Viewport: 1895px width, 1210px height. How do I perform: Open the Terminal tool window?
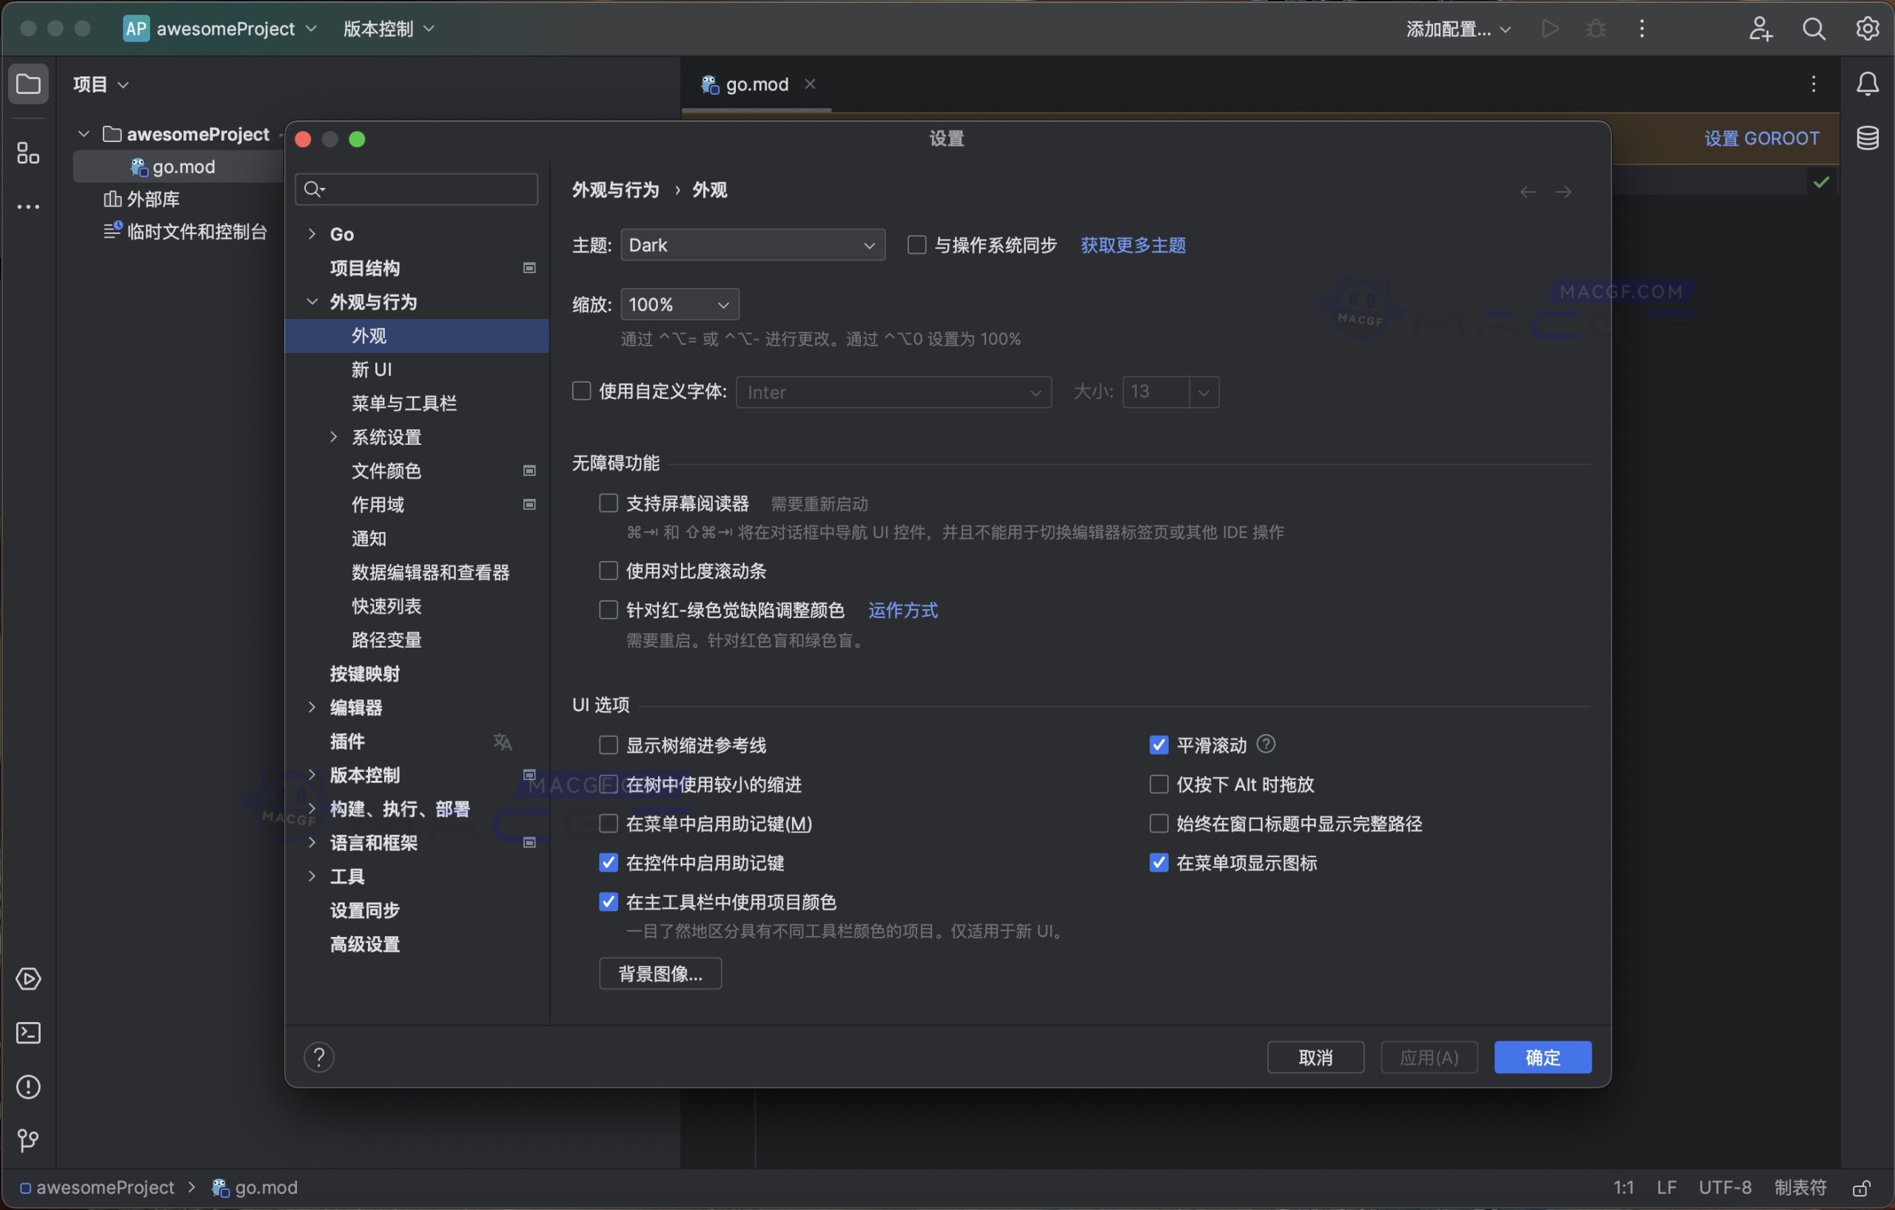coord(28,1033)
